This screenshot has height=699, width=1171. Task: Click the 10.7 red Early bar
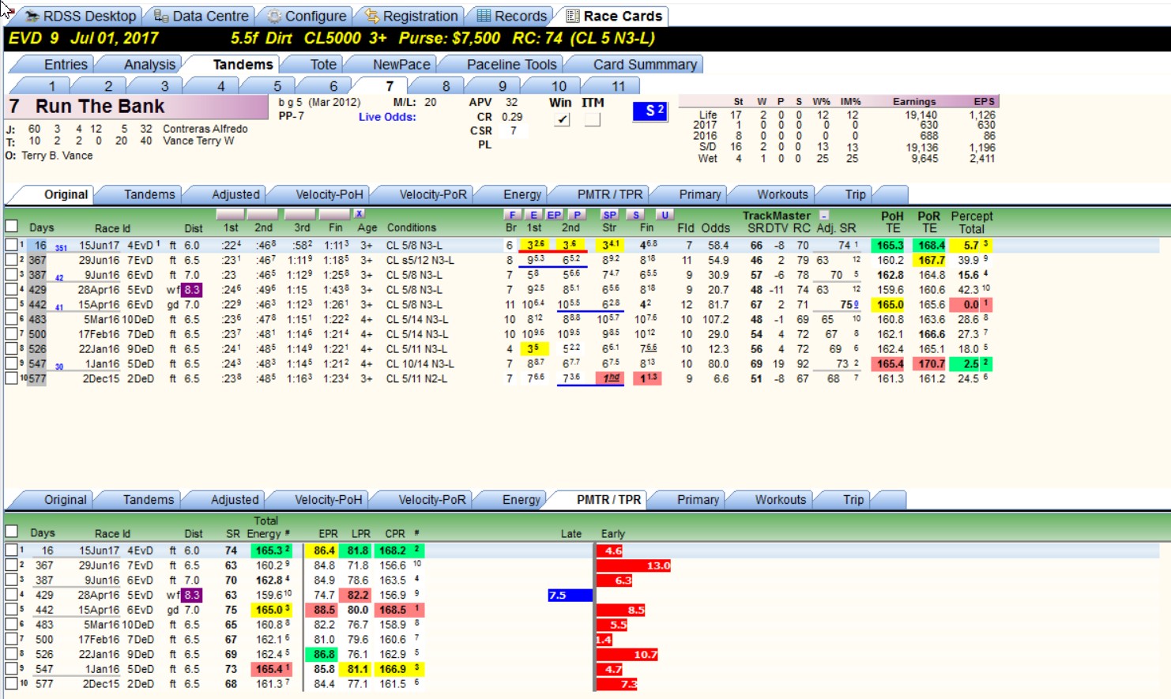[627, 654]
